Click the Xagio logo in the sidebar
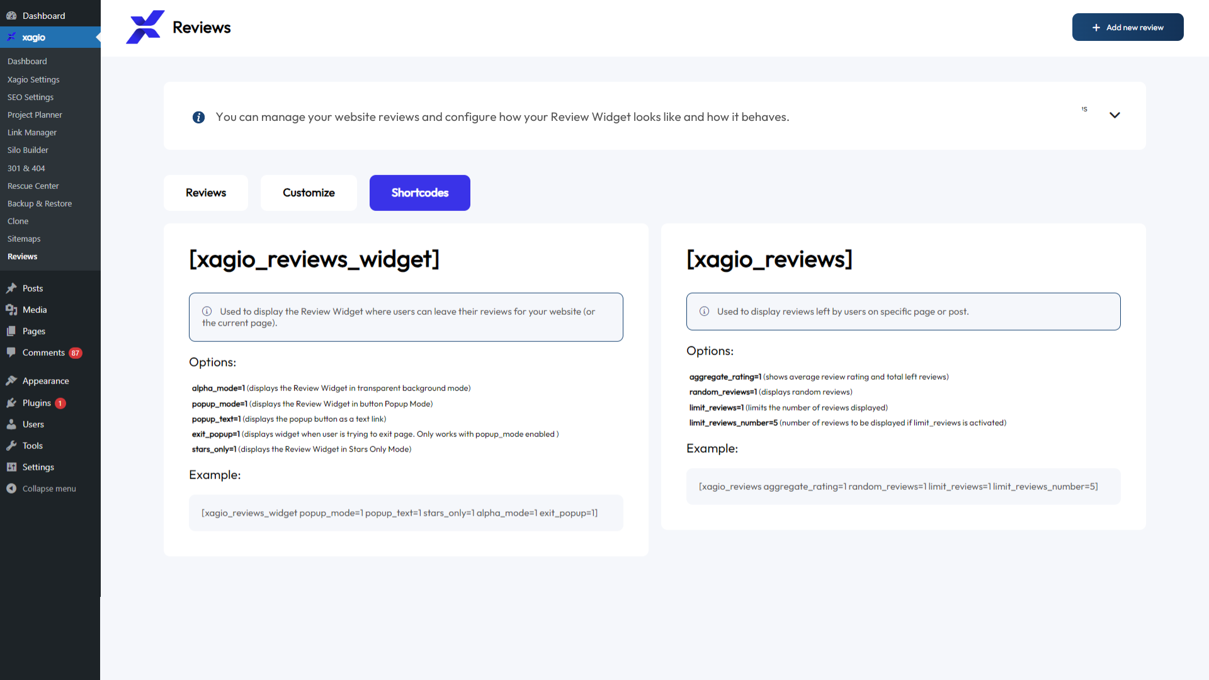Image resolution: width=1209 pixels, height=680 pixels. pos(11,37)
